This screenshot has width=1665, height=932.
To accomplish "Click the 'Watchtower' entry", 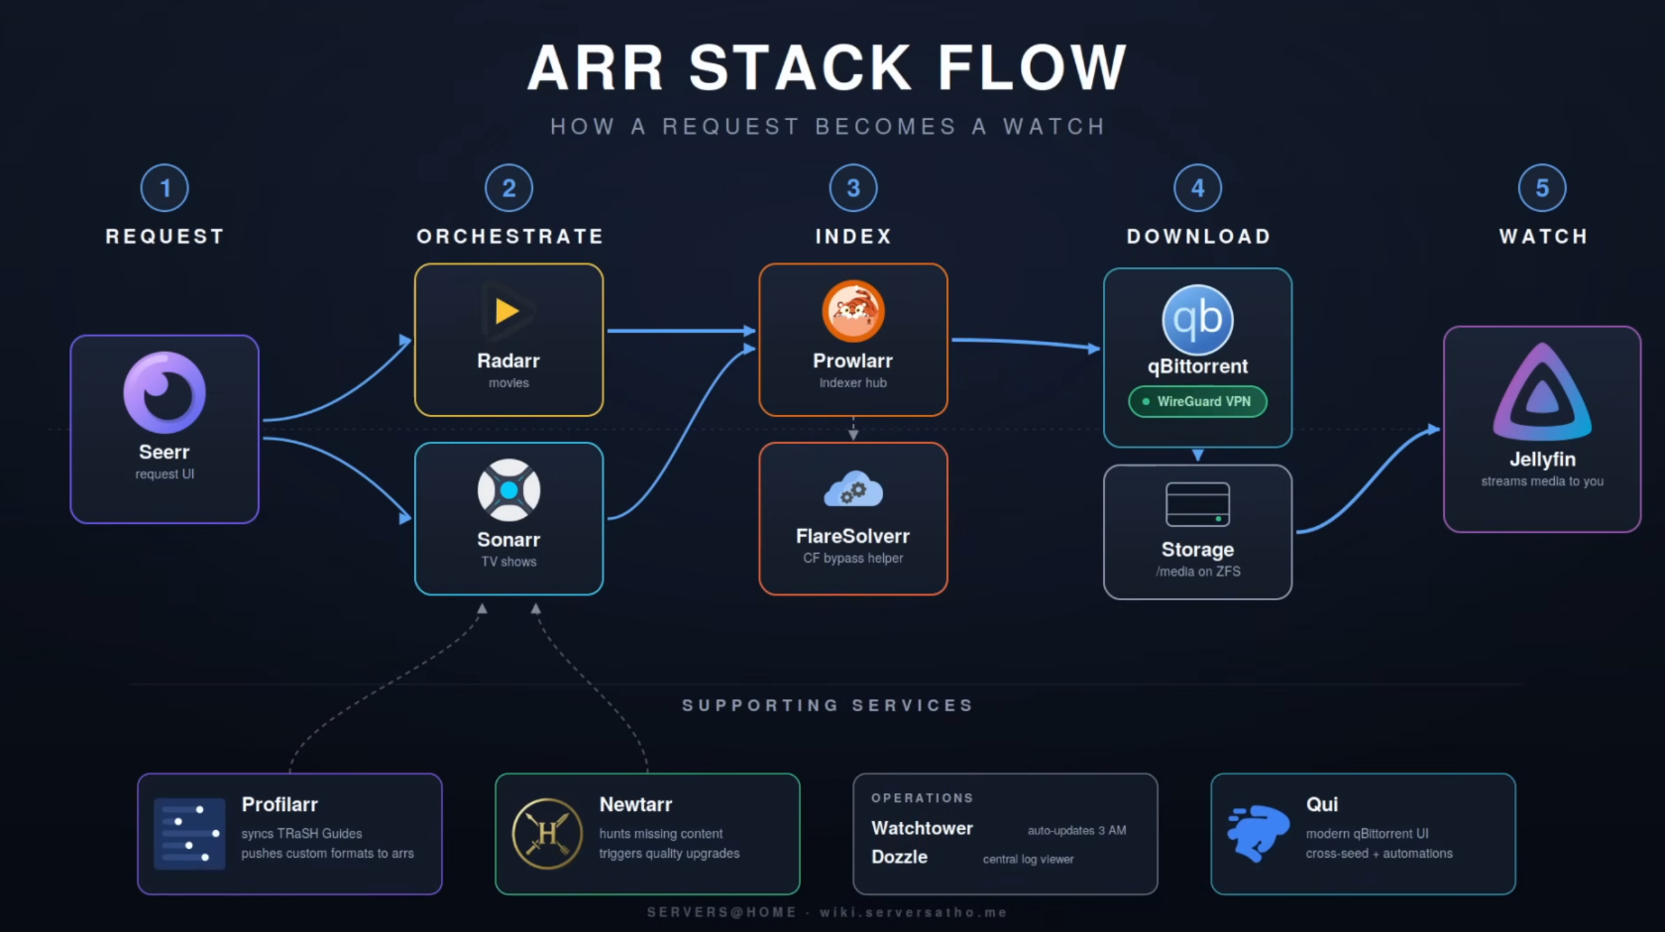I will [x=922, y=829].
